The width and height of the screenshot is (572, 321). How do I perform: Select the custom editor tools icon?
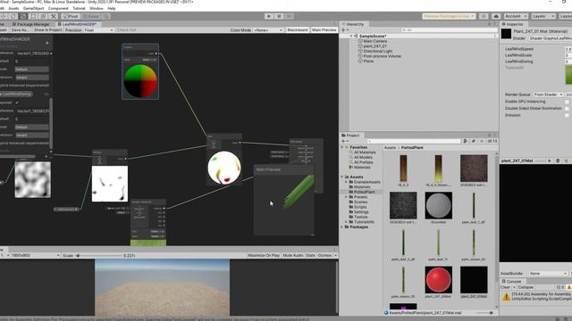pyautogui.click(x=54, y=16)
